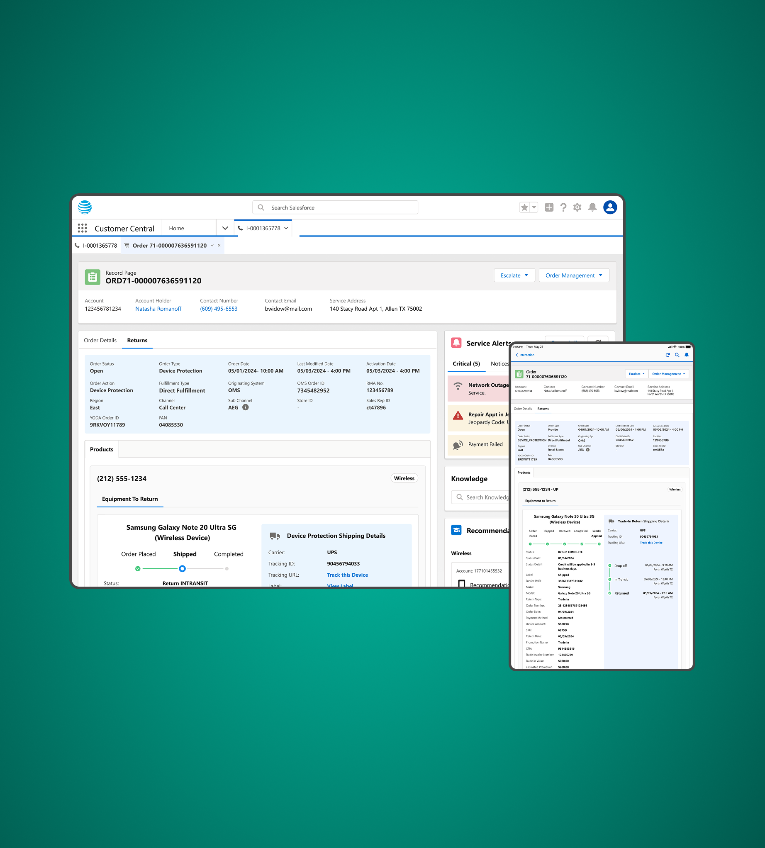Click the info icon beside AEG on the desktop
The width and height of the screenshot is (765, 848).
point(246,407)
